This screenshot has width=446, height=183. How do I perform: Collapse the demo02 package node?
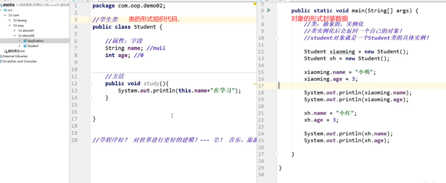[x=15, y=36]
